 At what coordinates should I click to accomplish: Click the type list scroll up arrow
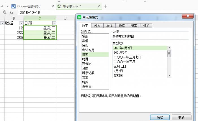click(169, 48)
